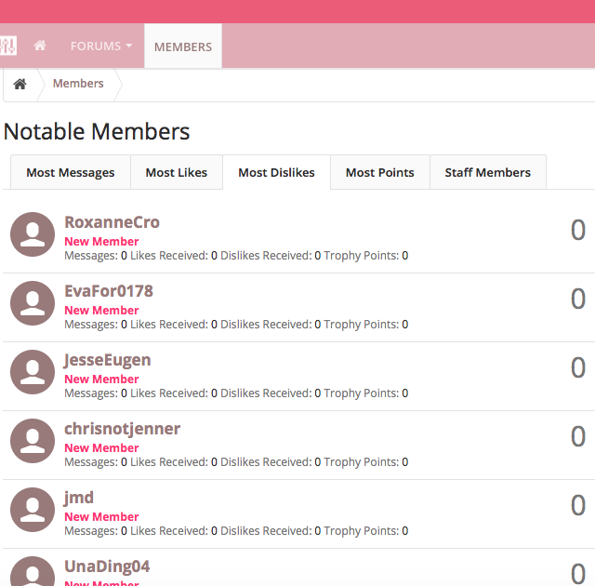Select the Most Dislikes tab
The width and height of the screenshot is (595, 586).
point(276,172)
